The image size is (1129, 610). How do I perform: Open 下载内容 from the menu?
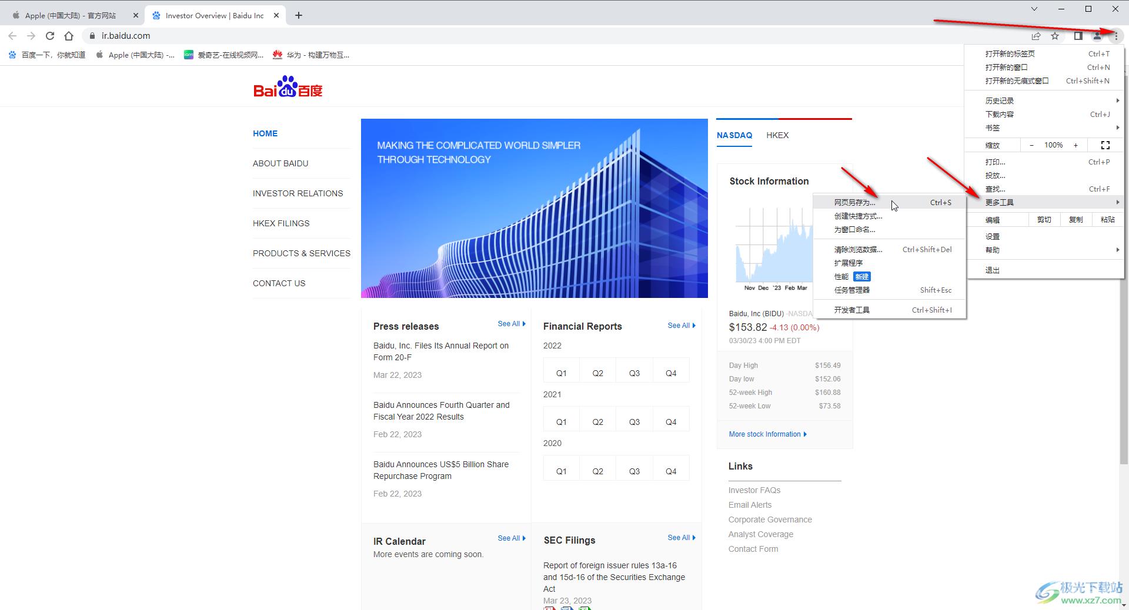click(1045, 114)
